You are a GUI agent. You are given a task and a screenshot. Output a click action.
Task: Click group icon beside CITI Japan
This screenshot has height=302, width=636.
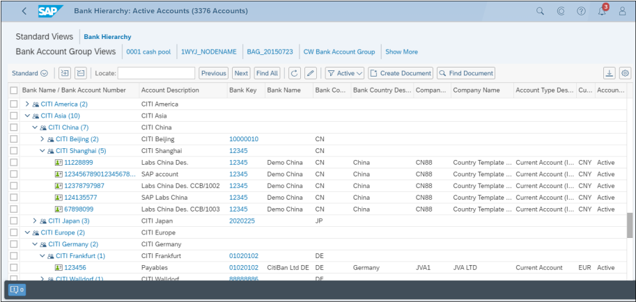(x=43, y=221)
